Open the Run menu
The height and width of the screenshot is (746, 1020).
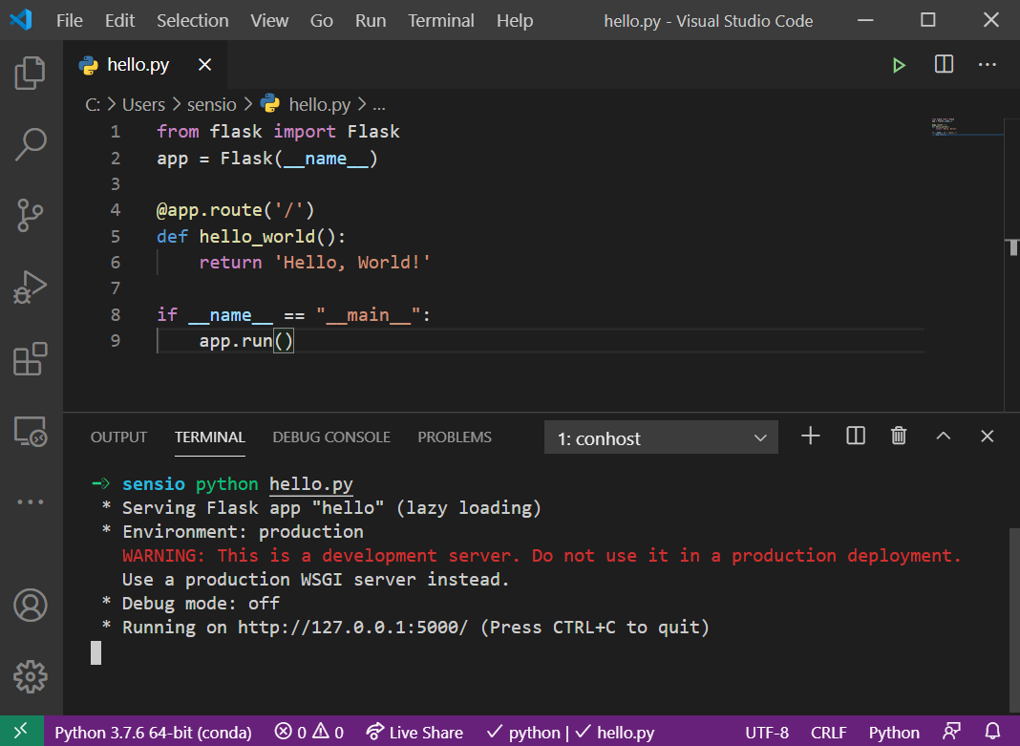pyautogui.click(x=371, y=21)
